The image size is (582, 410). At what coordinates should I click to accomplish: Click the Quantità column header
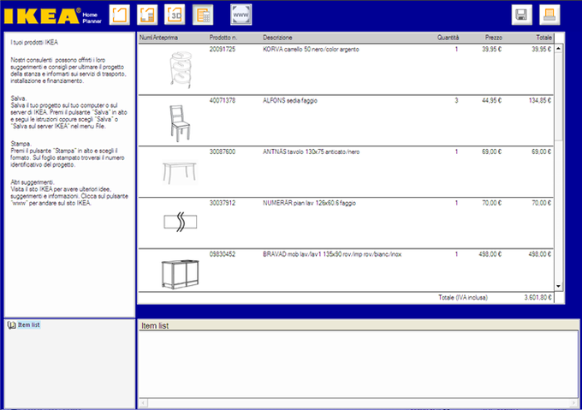click(448, 38)
